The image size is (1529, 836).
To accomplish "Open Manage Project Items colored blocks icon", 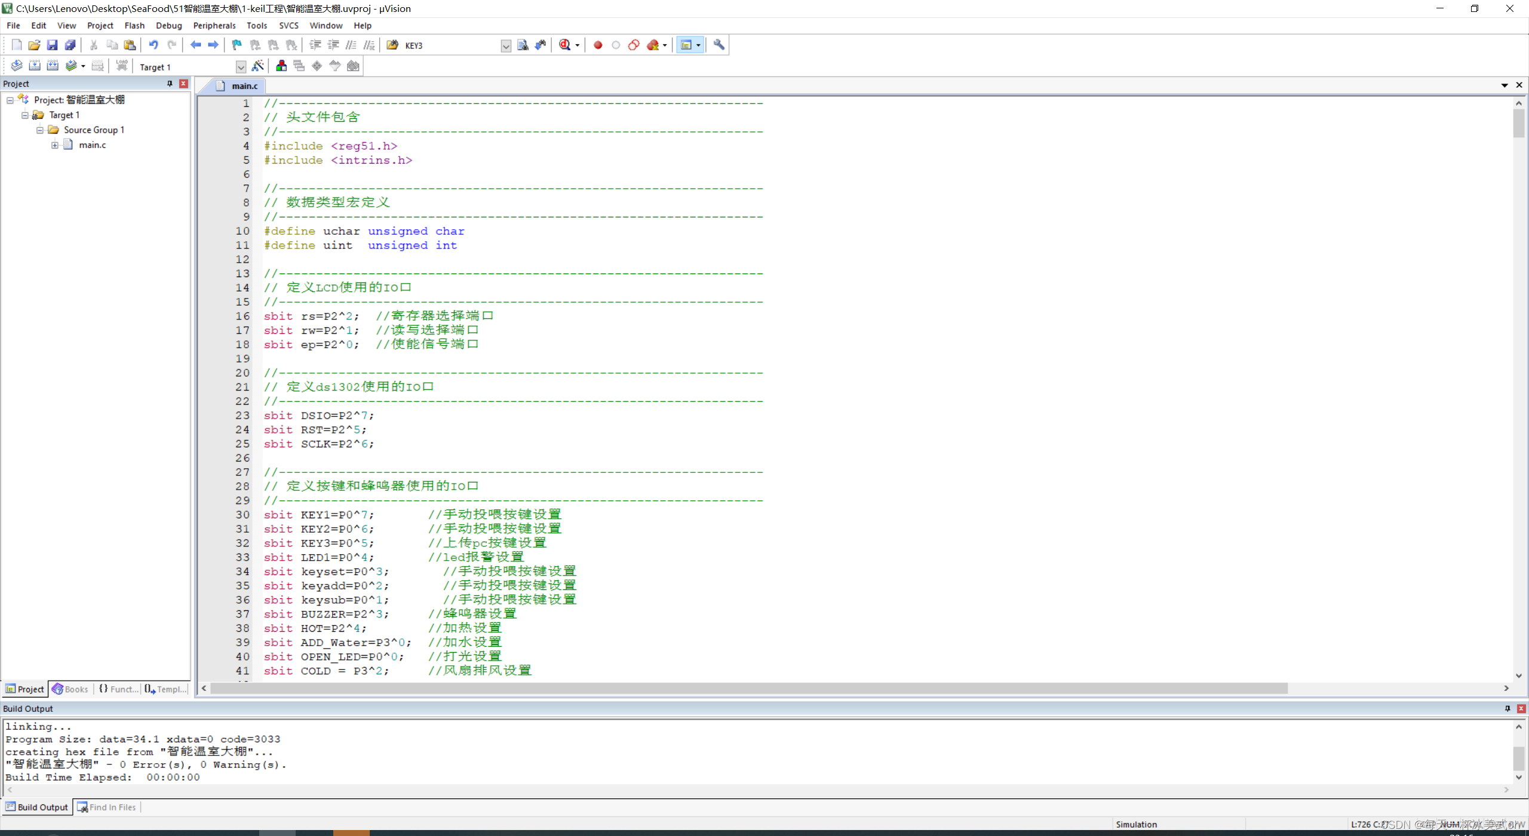I will [x=281, y=66].
